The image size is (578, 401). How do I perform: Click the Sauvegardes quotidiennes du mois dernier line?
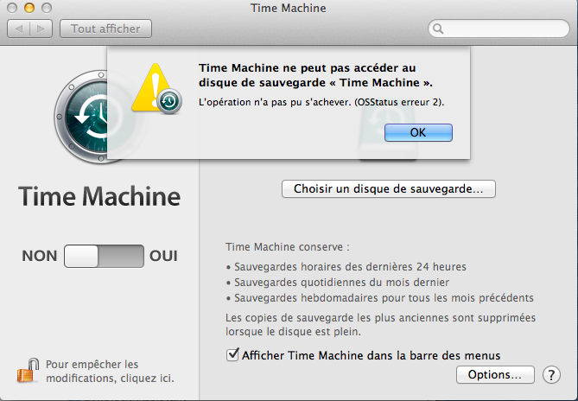[x=338, y=283]
